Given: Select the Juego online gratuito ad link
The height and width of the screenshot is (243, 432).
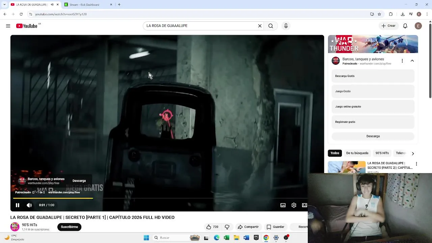Looking at the screenshot, I should point(373,107).
